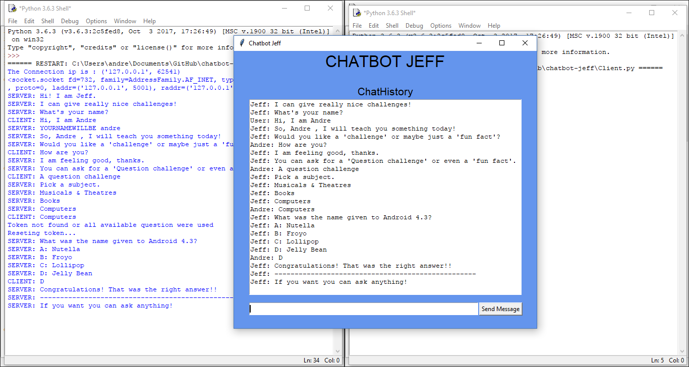The width and height of the screenshot is (689, 367).
Task: Click left shell vertical scrollbar up arrow
Action: (337, 31)
